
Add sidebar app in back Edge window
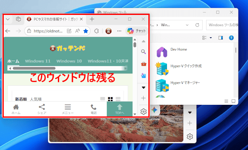190,123
